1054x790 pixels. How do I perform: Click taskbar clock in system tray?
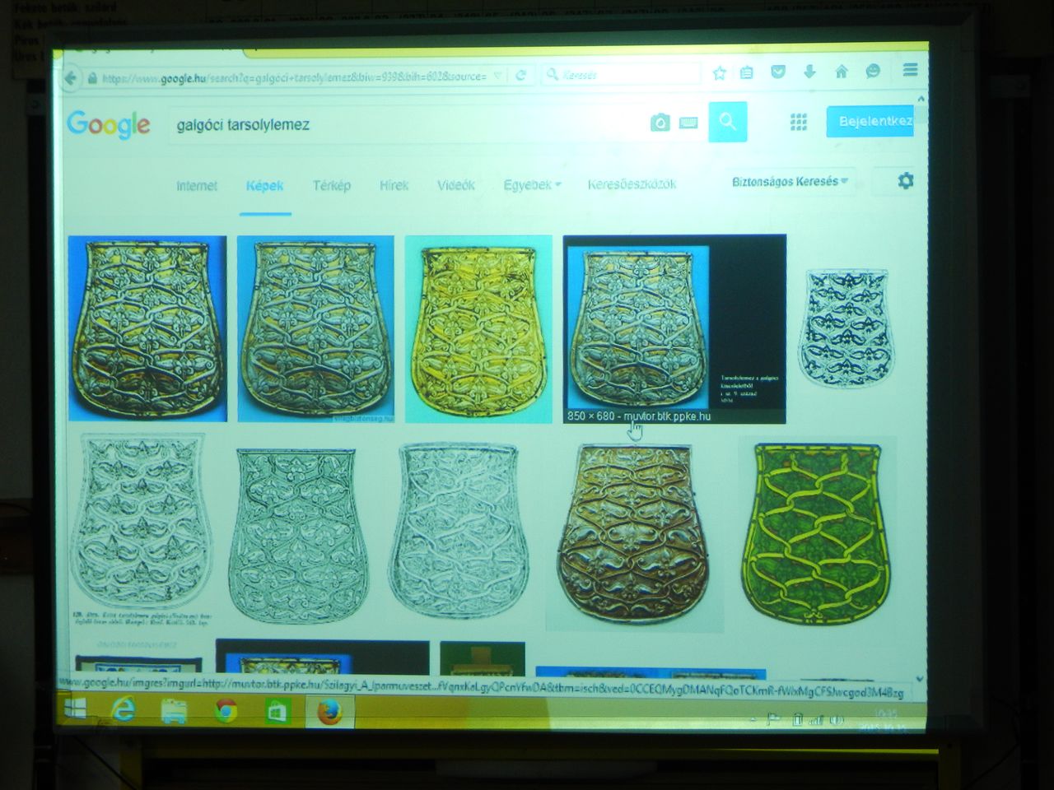(x=882, y=720)
